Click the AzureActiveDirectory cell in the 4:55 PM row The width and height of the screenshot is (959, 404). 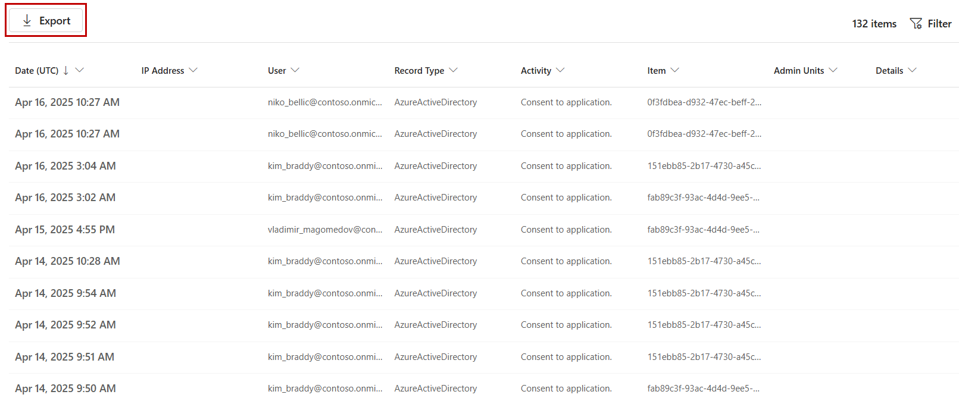click(x=436, y=230)
